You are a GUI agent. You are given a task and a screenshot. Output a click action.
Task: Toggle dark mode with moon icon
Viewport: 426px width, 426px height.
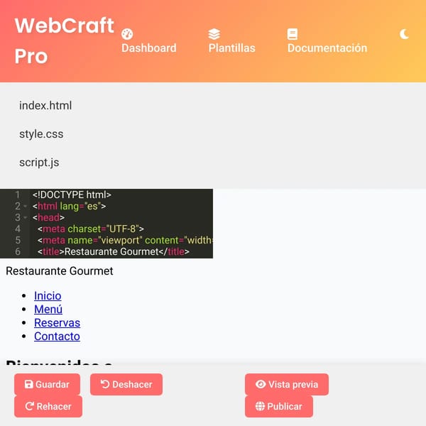click(x=404, y=35)
